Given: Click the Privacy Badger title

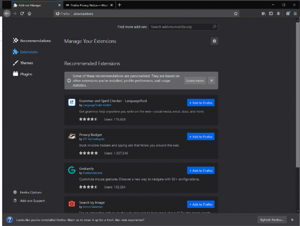Looking at the screenshot, I should click(91, 135).
